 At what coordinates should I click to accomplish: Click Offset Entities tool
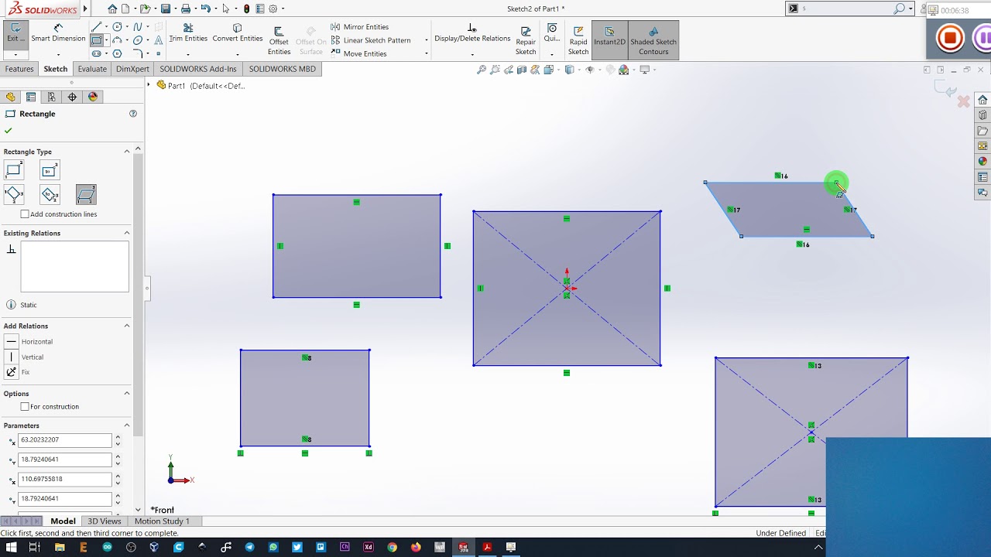click(279, 40)
